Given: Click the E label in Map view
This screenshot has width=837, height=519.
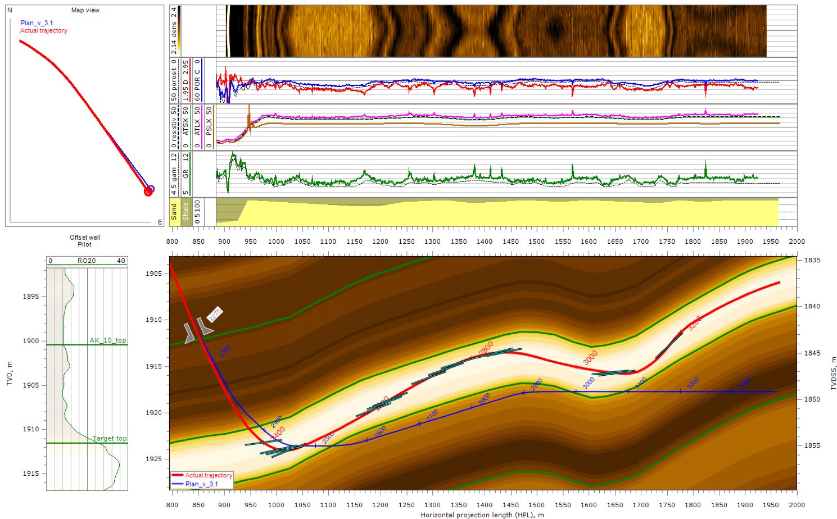Looking at the screenshot, I should point(160,222).
